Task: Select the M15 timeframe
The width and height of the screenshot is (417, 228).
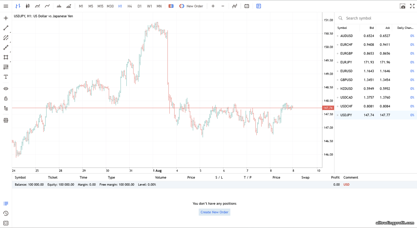Action: pyautogui.click(x=100, y=6)
